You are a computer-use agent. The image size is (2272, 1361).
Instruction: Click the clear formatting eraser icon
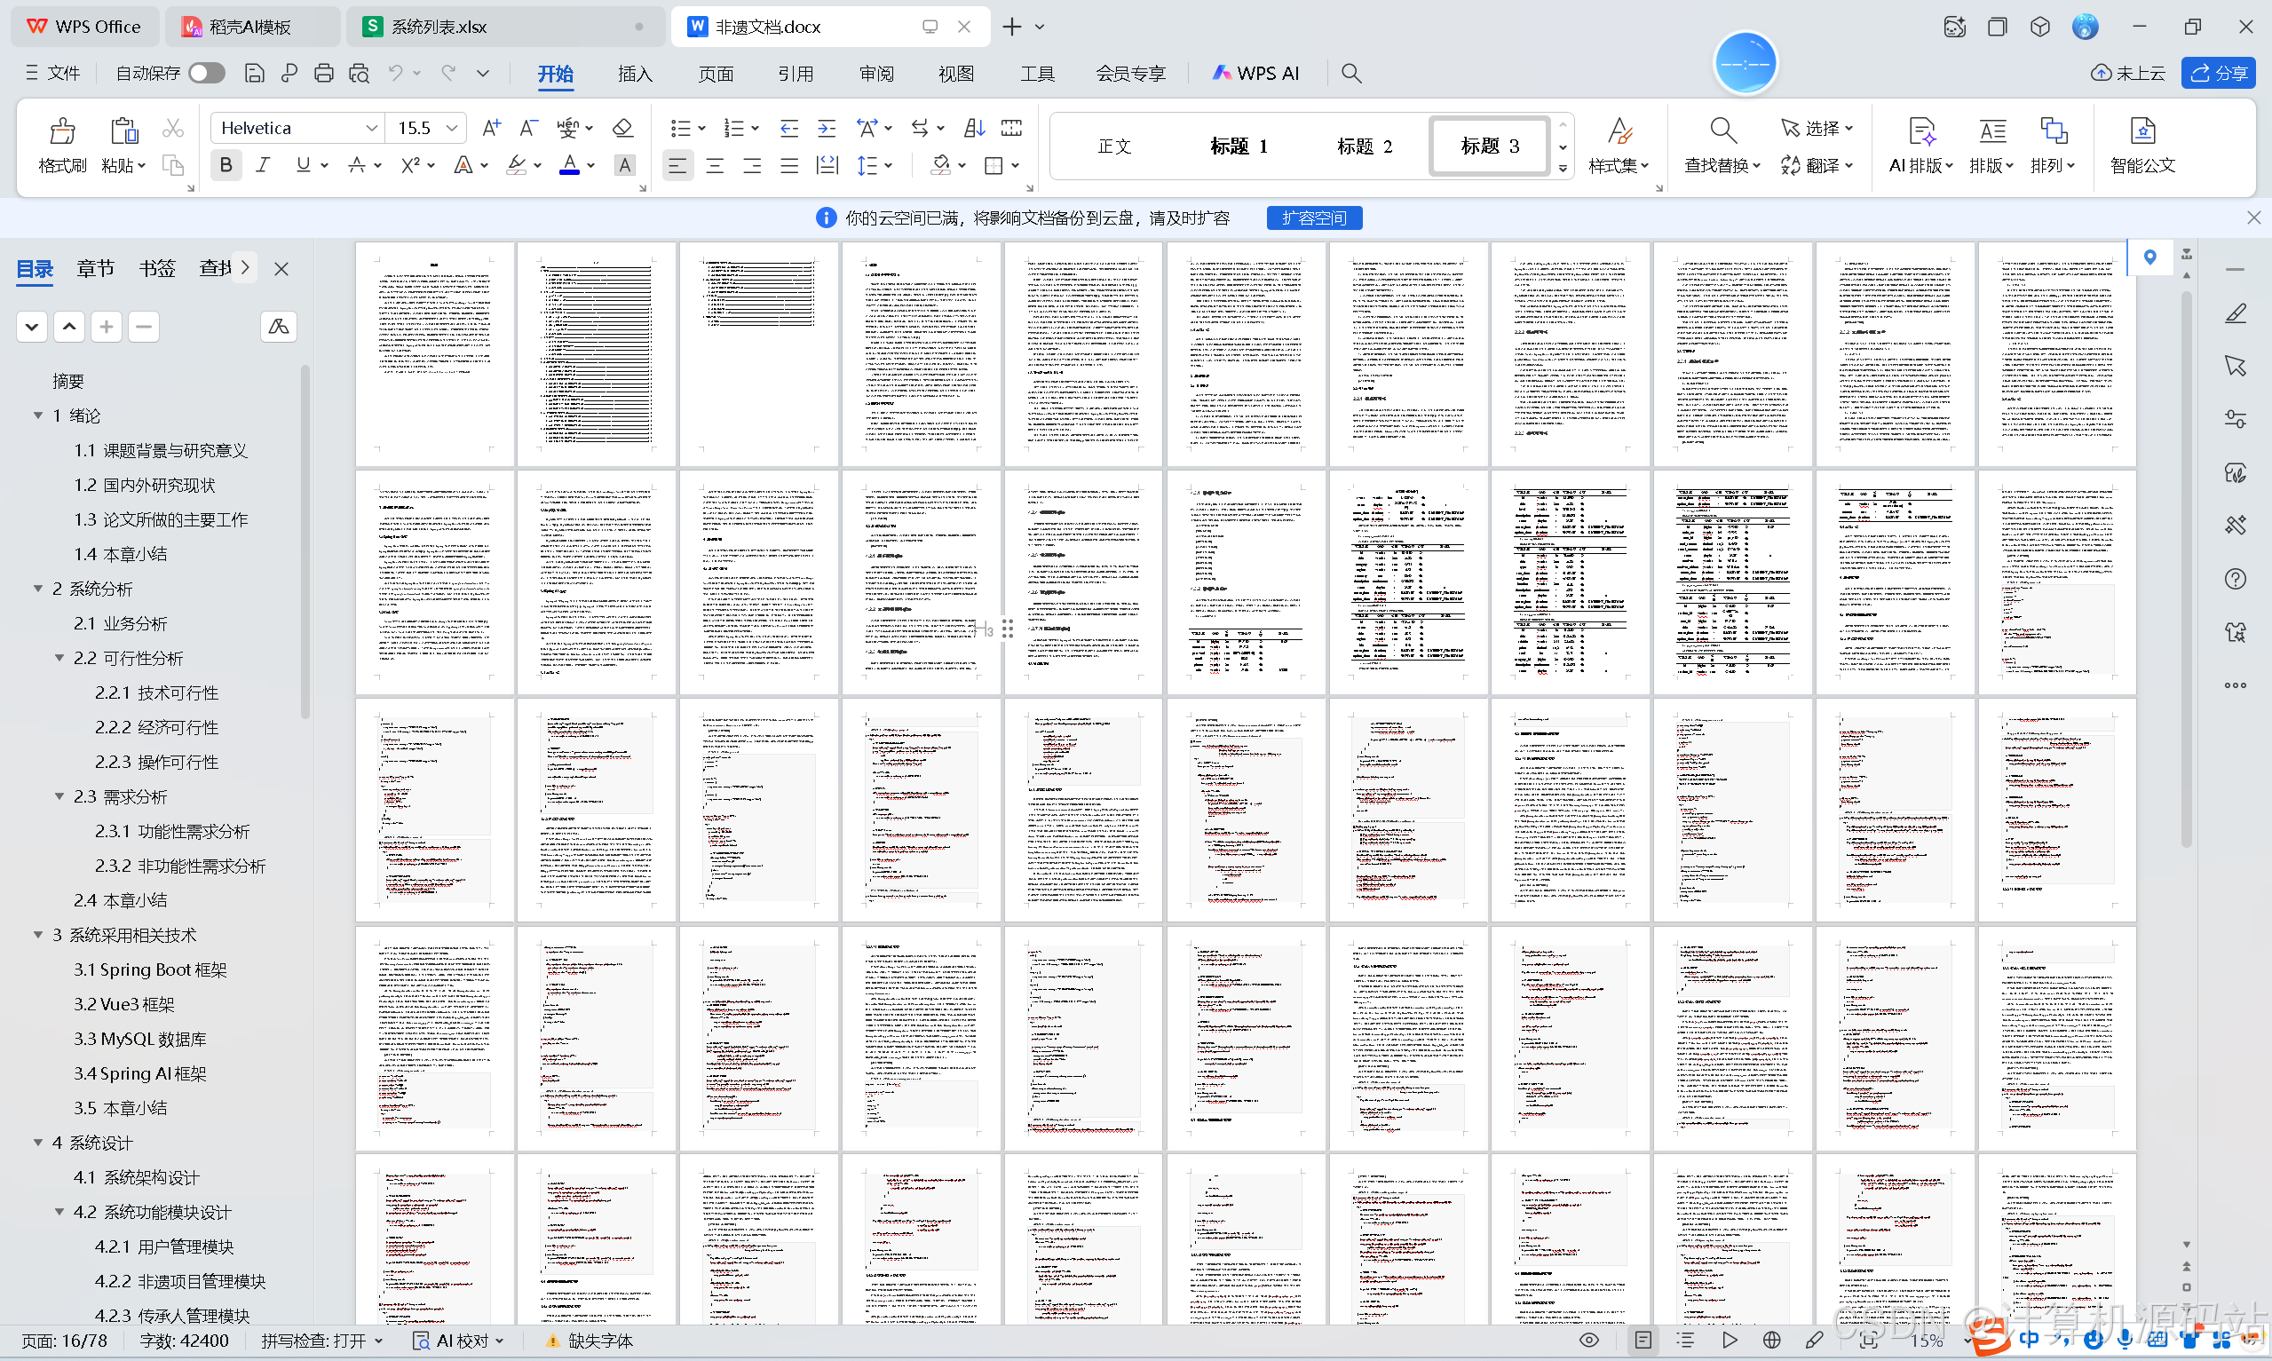click(622, 128)
